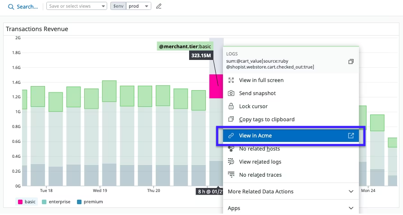Select Copy tags to clipboard

coord(267,119)
